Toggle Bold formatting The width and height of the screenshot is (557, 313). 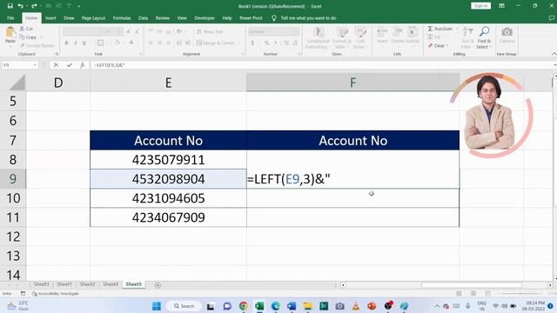click(x=66, y=43)
